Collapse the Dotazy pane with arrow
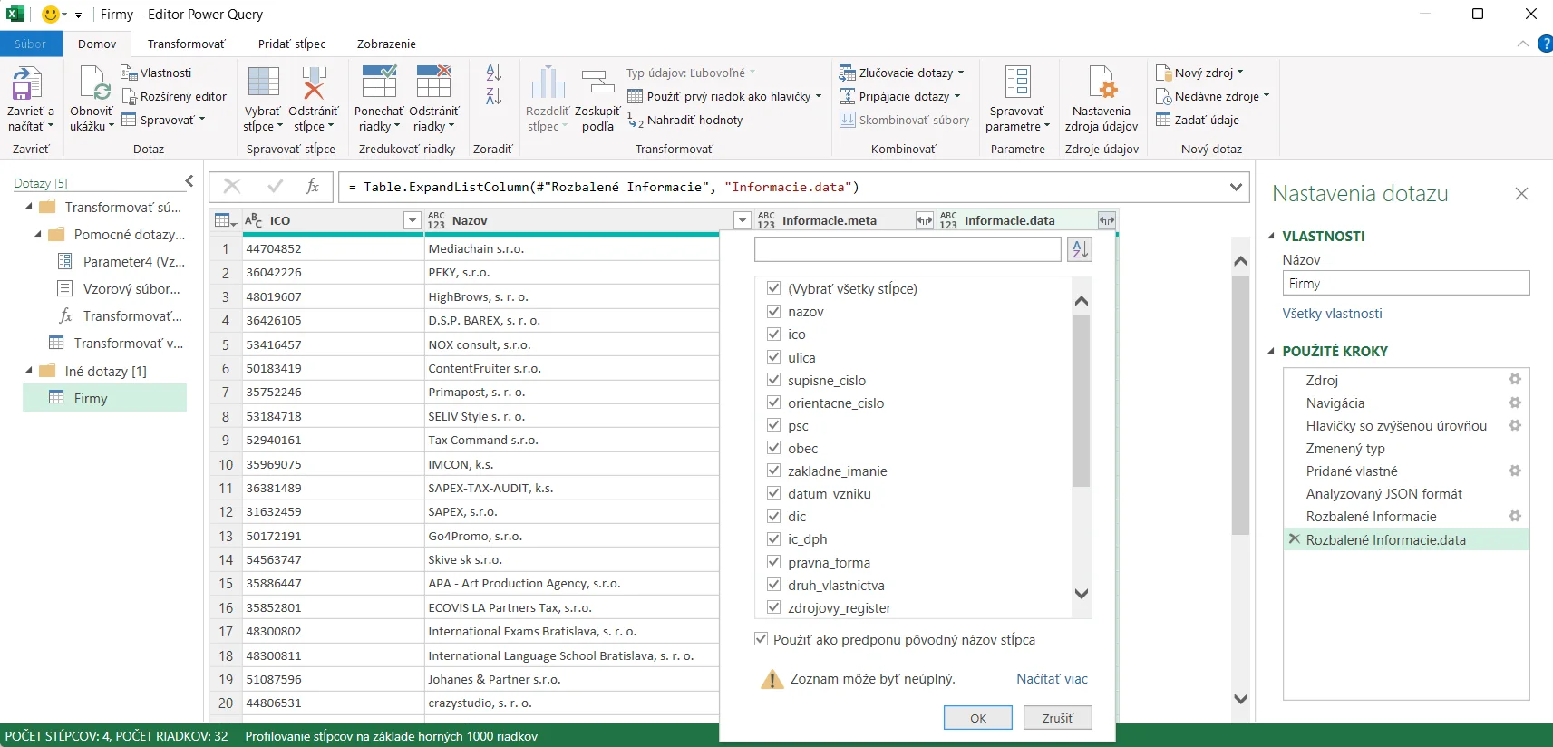 pos(189,181)
